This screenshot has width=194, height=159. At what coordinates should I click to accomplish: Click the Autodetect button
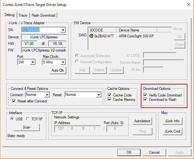(142, 121)
